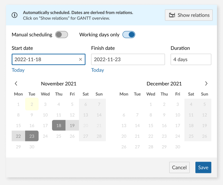The image size is (223, 185).
Task: Go to next month with right chevron
Action: (x=206, y=84)
